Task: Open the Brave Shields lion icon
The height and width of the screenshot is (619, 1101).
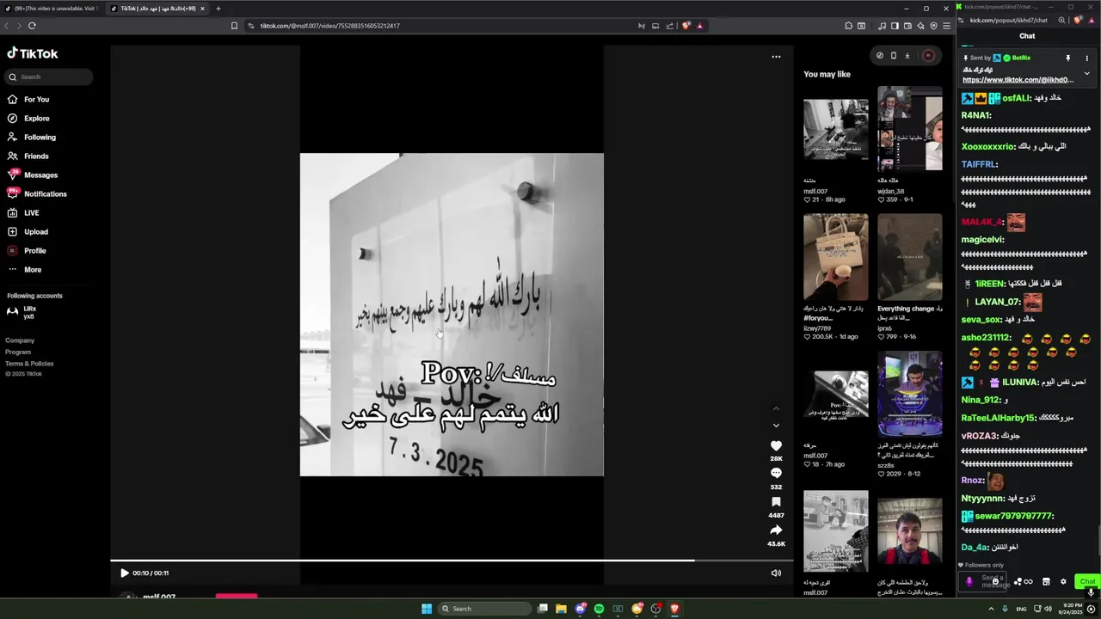Action: tap(686, 26)
